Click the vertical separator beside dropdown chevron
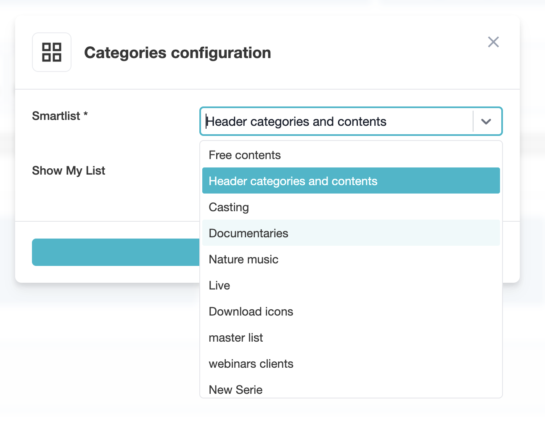 (473, 121)
